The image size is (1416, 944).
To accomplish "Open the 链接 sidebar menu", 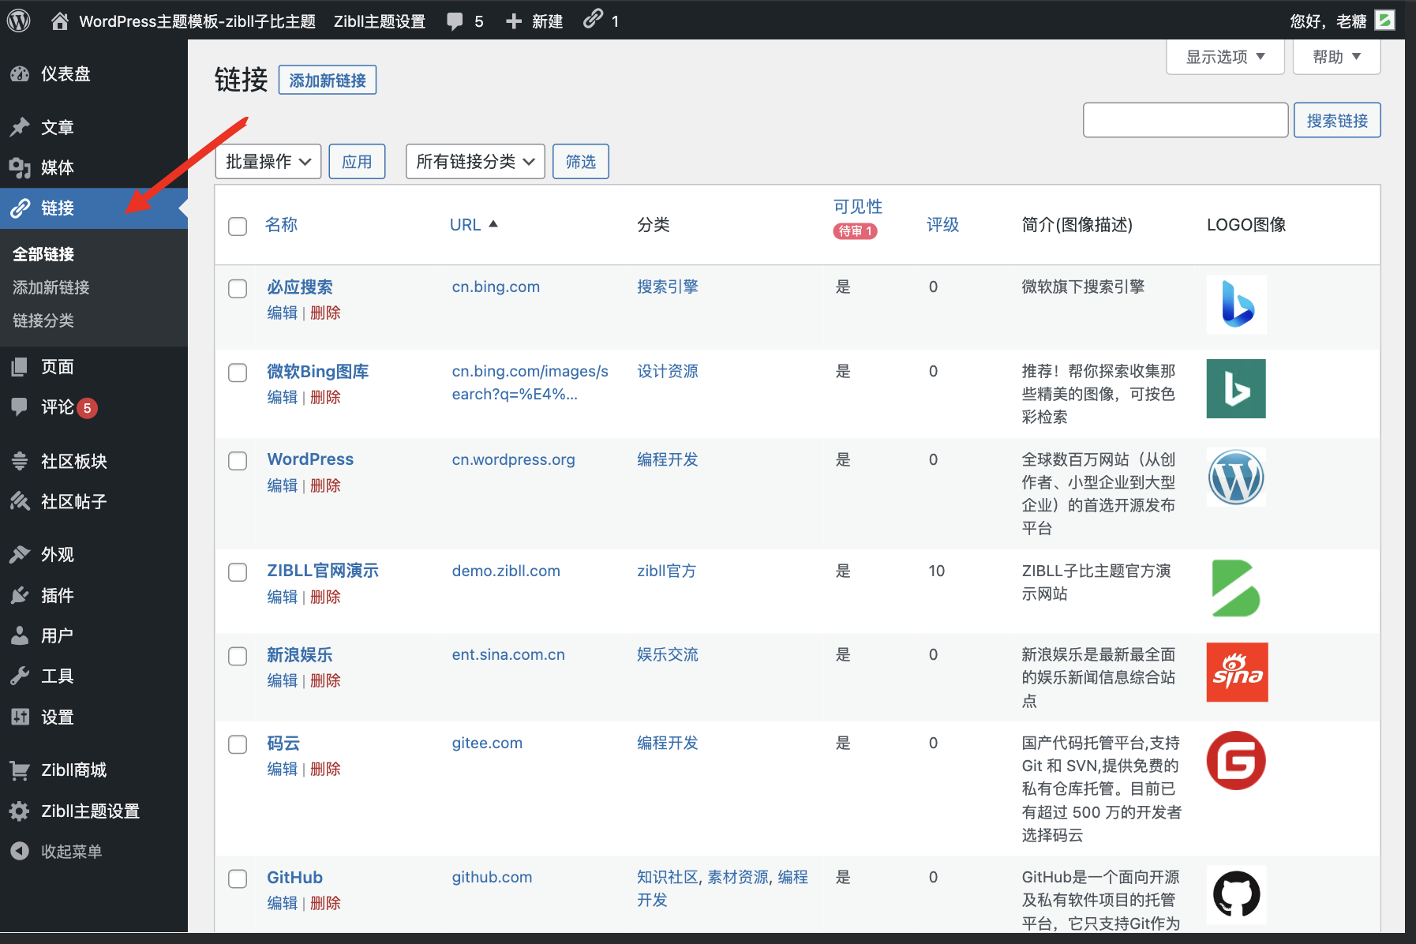I will (94, 208).
